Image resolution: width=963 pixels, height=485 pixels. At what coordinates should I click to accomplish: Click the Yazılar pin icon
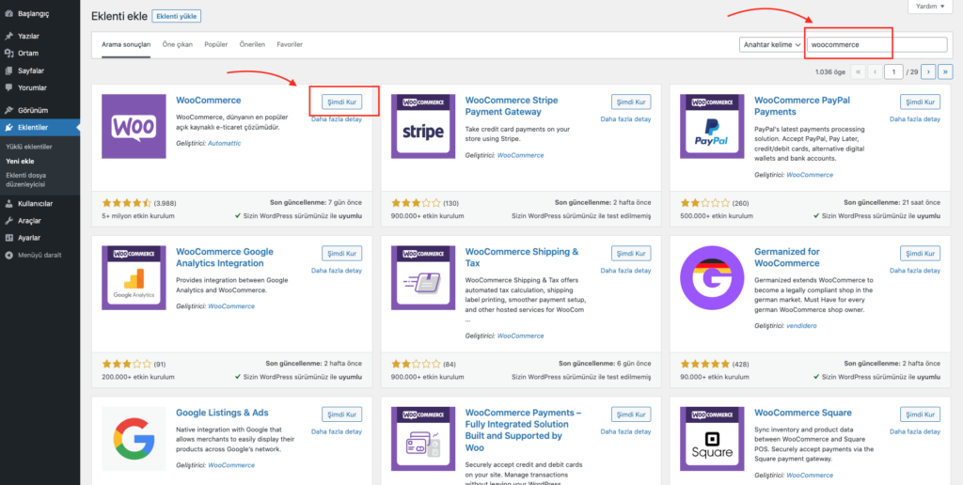click(x=8, y=37)
